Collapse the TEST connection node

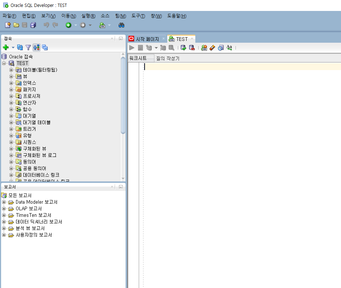click(4, 63)
